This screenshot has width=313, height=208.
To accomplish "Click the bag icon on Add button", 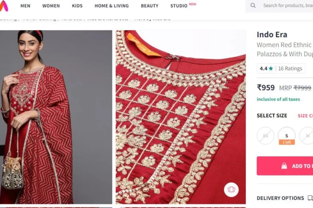I will click(x=284, y=166).
